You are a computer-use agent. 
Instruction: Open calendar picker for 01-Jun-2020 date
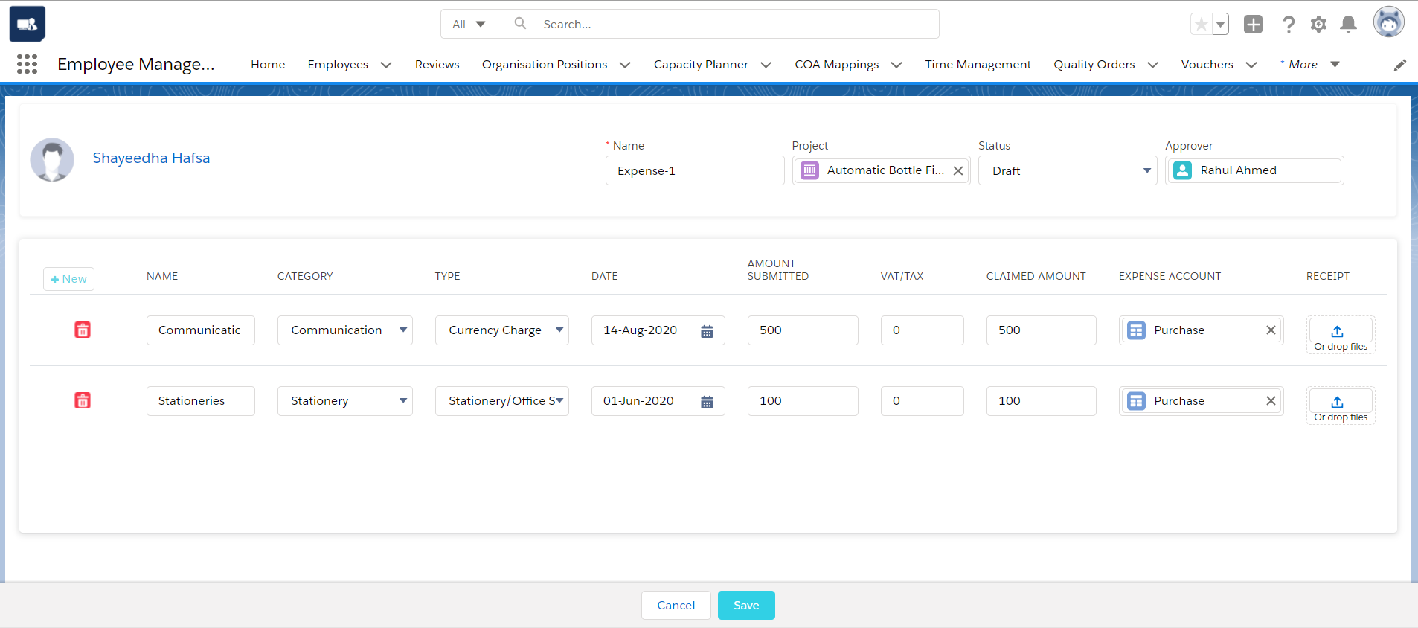[x=707, y=402]
